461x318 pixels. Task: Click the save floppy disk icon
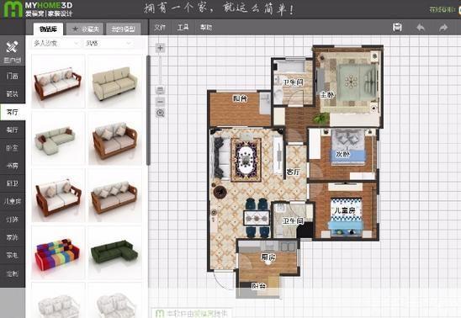coord(397,27)
